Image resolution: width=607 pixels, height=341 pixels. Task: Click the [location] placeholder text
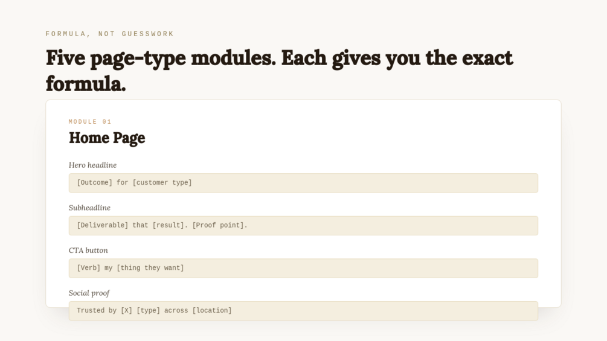click(212, 310)
